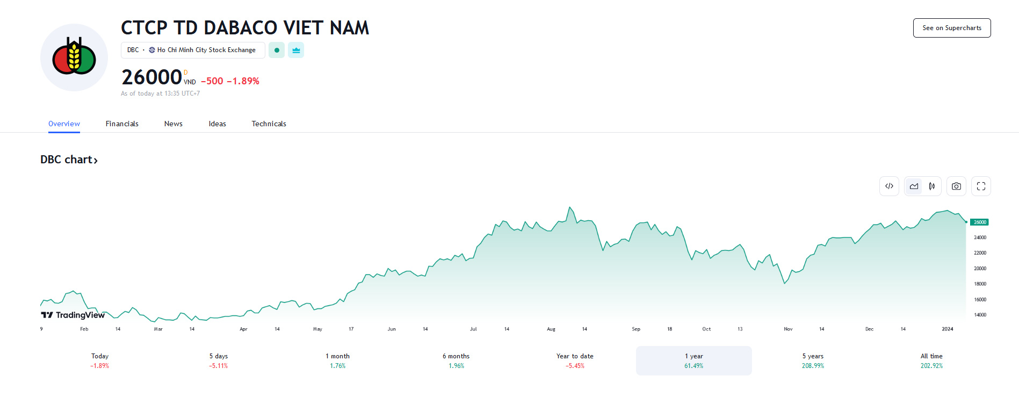
Task: Select the Year to date percentage
Action: pos(574,360)
